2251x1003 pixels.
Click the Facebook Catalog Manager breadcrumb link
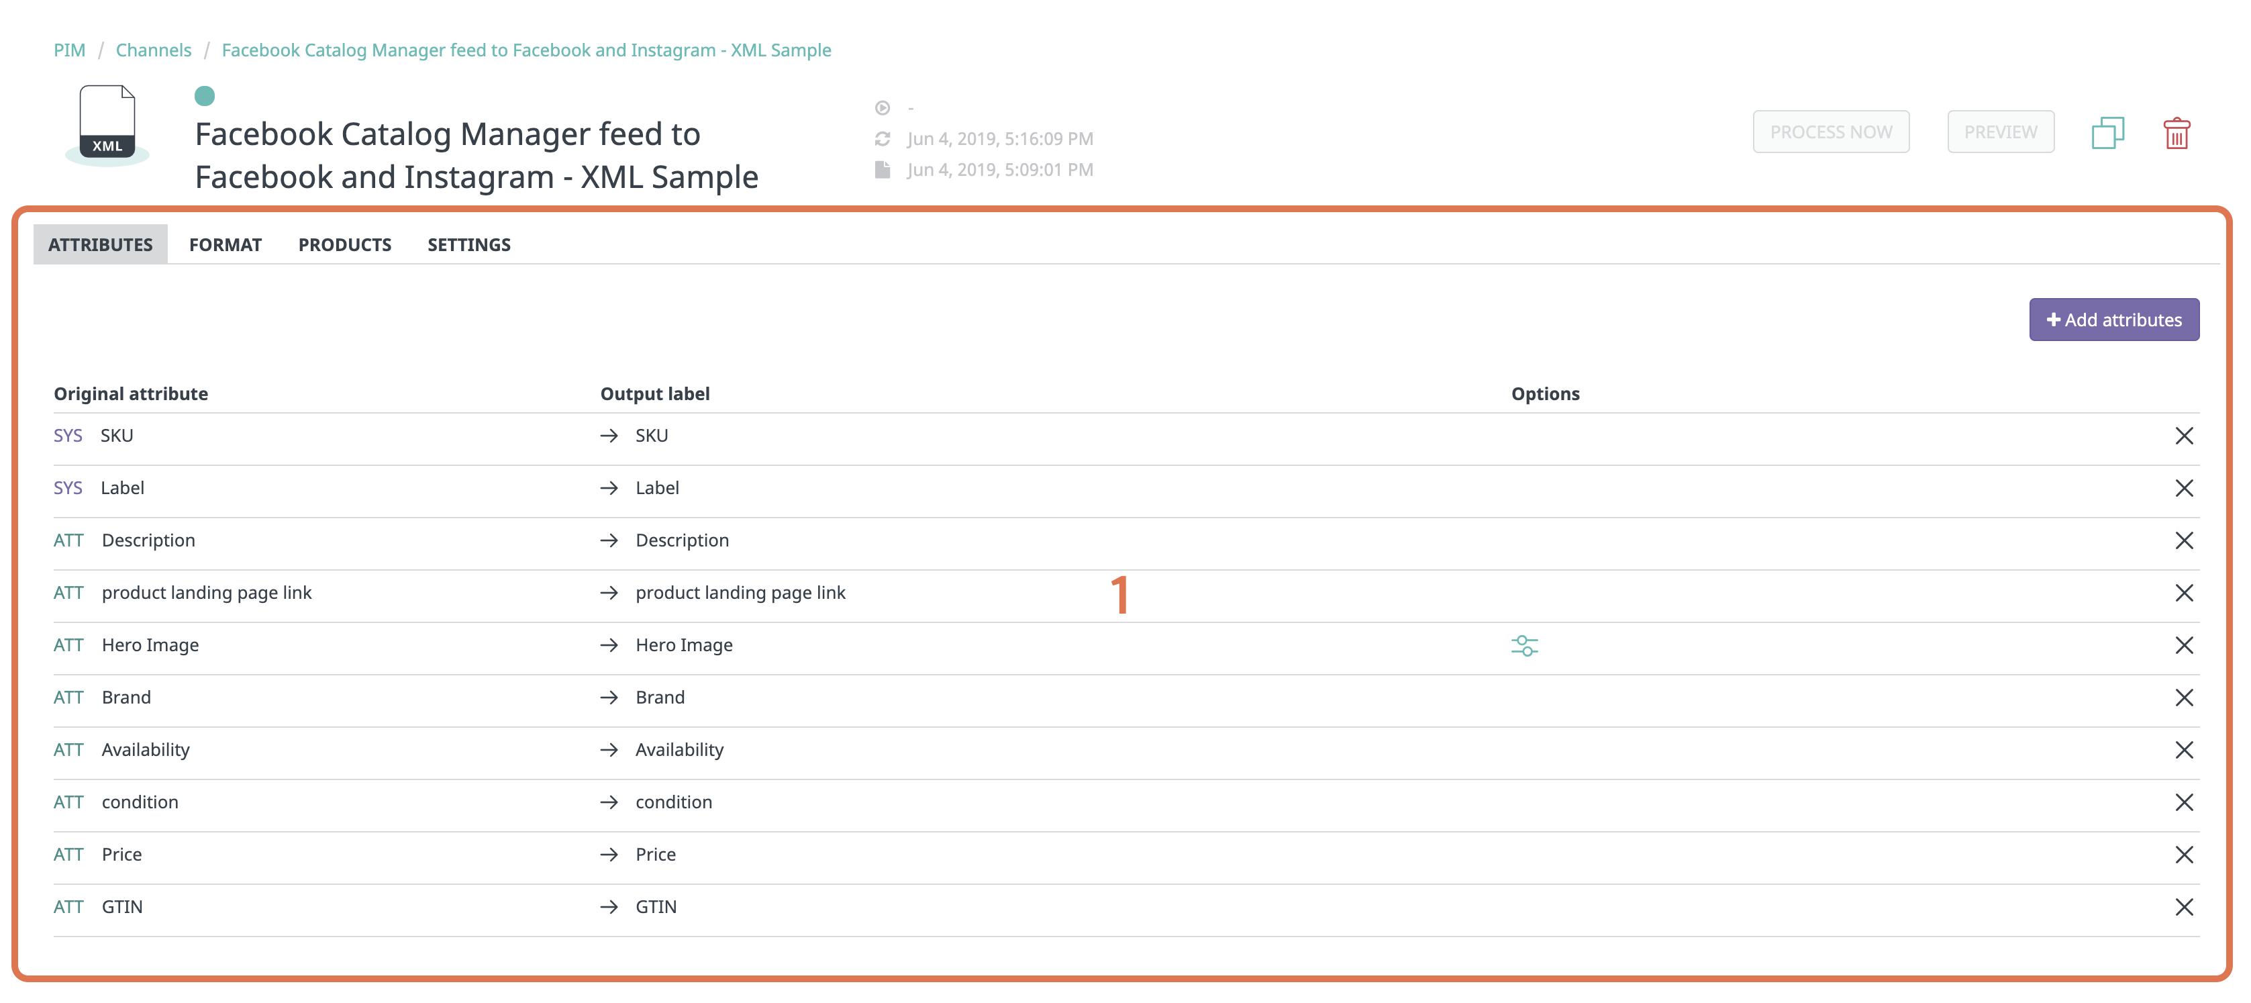point(526,50)
